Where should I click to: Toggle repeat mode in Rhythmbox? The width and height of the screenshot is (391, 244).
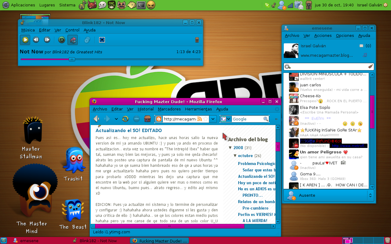click(x=62, y=40)
